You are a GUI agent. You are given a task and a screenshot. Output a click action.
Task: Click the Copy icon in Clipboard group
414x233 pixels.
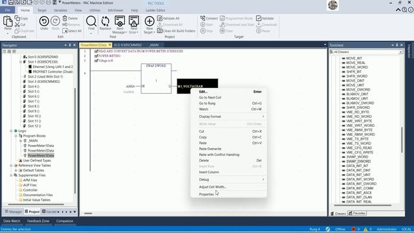click(17, 18)
